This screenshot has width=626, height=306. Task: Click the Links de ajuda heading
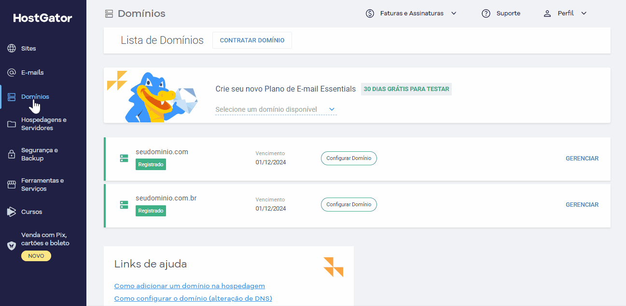point(151,264)
